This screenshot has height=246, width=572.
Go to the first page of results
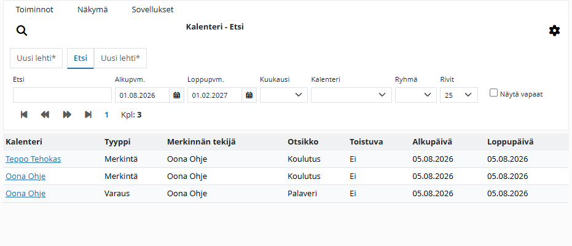coord(24,115)
